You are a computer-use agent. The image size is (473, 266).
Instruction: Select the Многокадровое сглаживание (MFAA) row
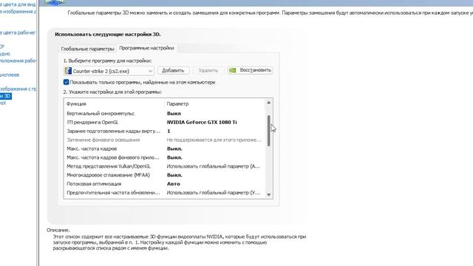click(164, 174)
